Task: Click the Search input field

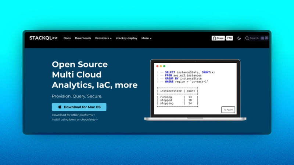Action: click(x=254, y=38)
